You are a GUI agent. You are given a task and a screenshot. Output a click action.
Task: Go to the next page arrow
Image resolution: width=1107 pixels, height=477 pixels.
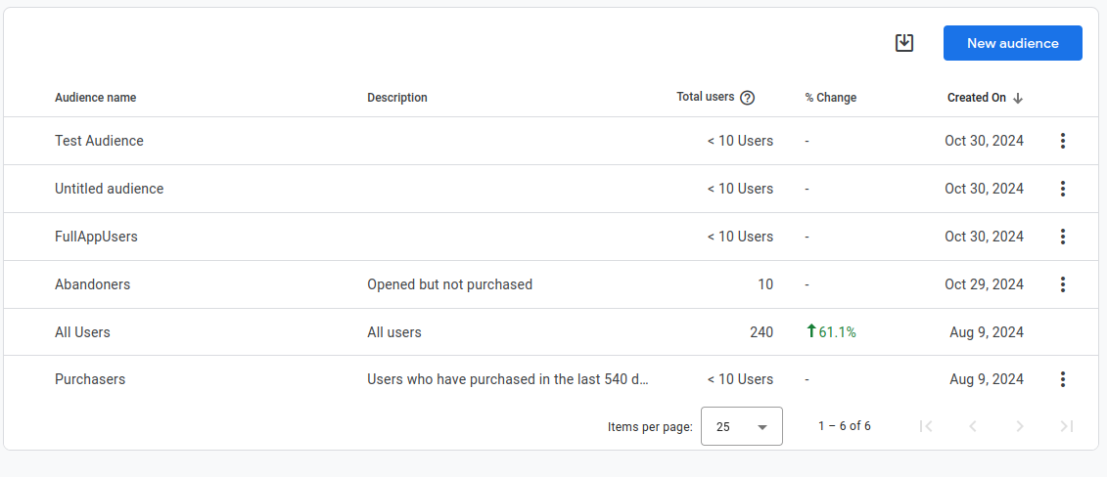click(1020, 426)
